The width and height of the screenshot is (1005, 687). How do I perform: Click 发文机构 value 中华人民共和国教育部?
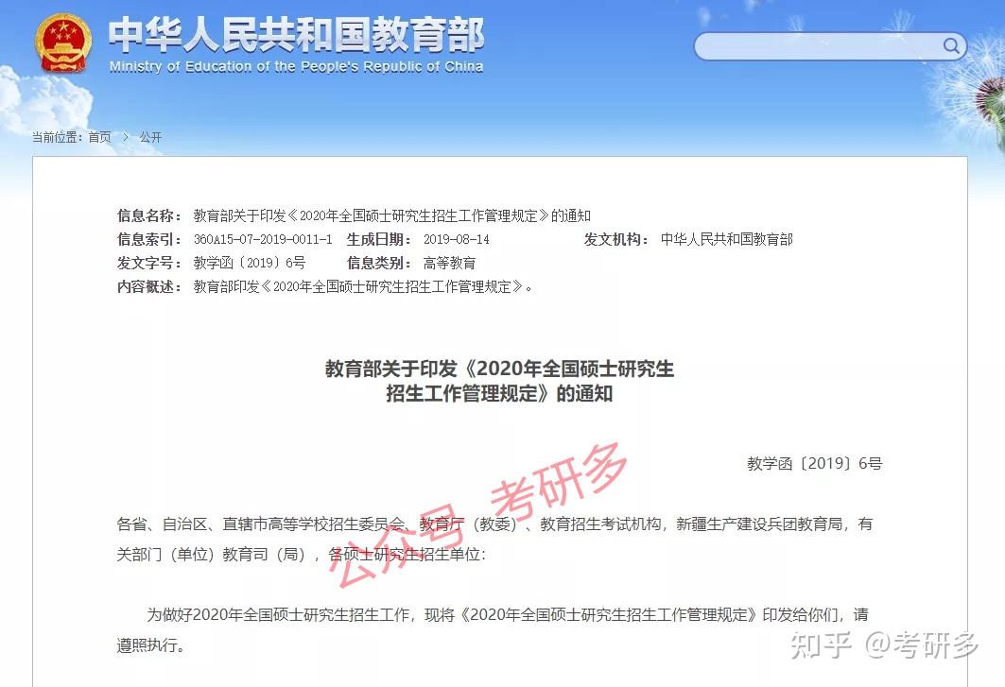(727, 240)
